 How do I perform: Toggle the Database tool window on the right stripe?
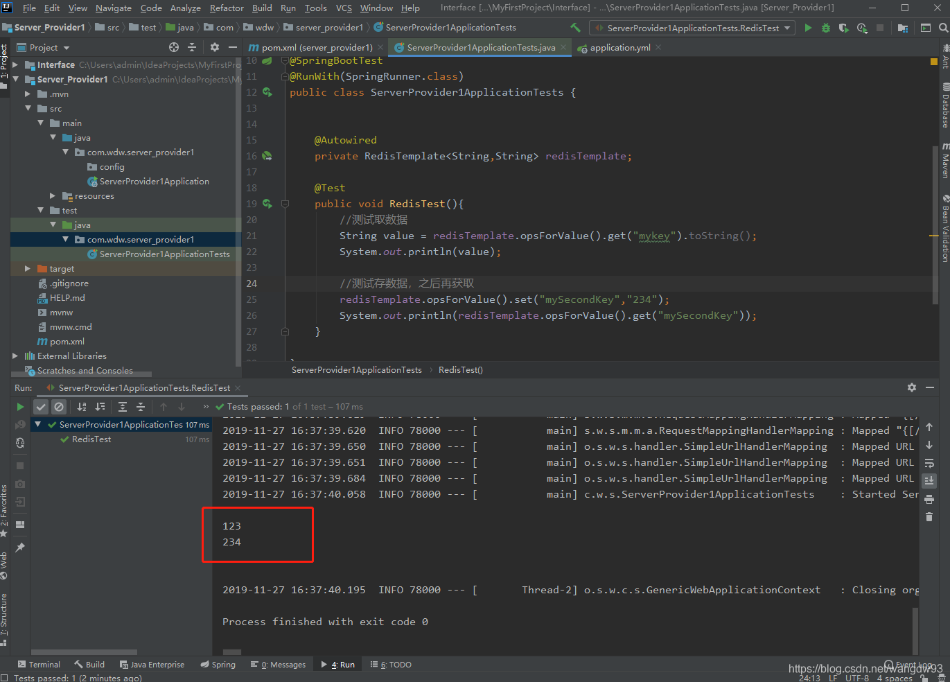(x=944, y=105)
